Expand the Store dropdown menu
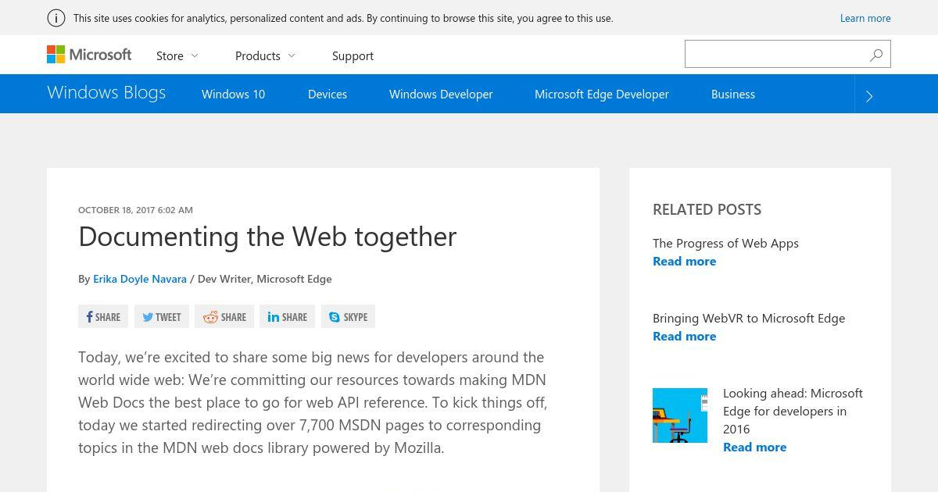 (x=177, y=55)
